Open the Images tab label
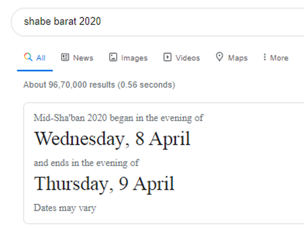 pyautogui.click(x=135, y=58)
